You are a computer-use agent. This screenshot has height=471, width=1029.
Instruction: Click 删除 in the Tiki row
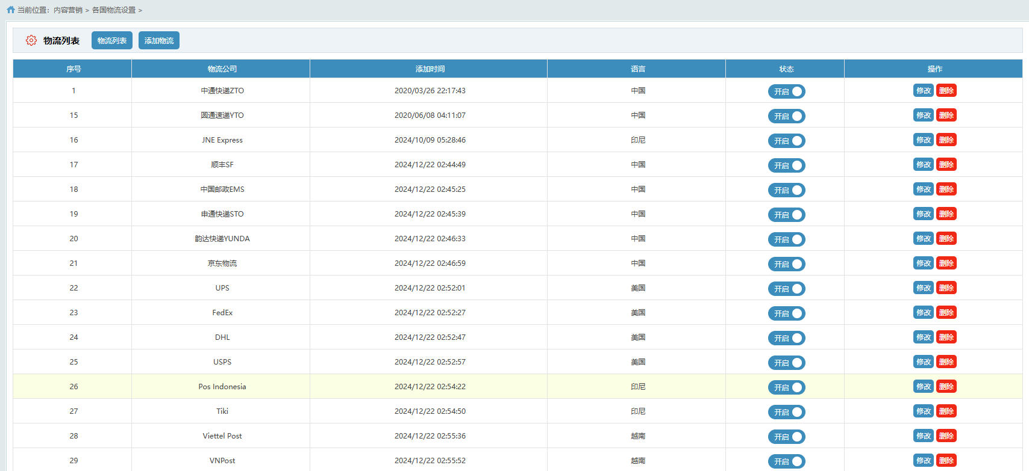click(946, 411)
